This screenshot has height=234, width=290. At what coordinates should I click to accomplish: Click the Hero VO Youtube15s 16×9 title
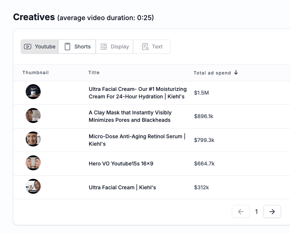pos(121,164)
